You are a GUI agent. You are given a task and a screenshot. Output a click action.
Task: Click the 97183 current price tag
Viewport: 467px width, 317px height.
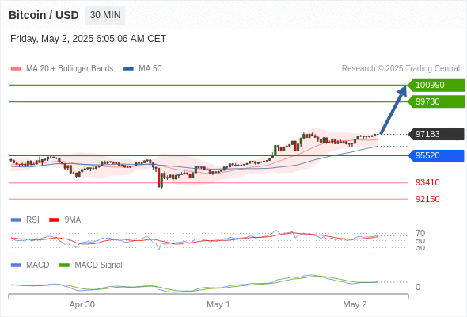pyautogui.click(x=436, y=134)
